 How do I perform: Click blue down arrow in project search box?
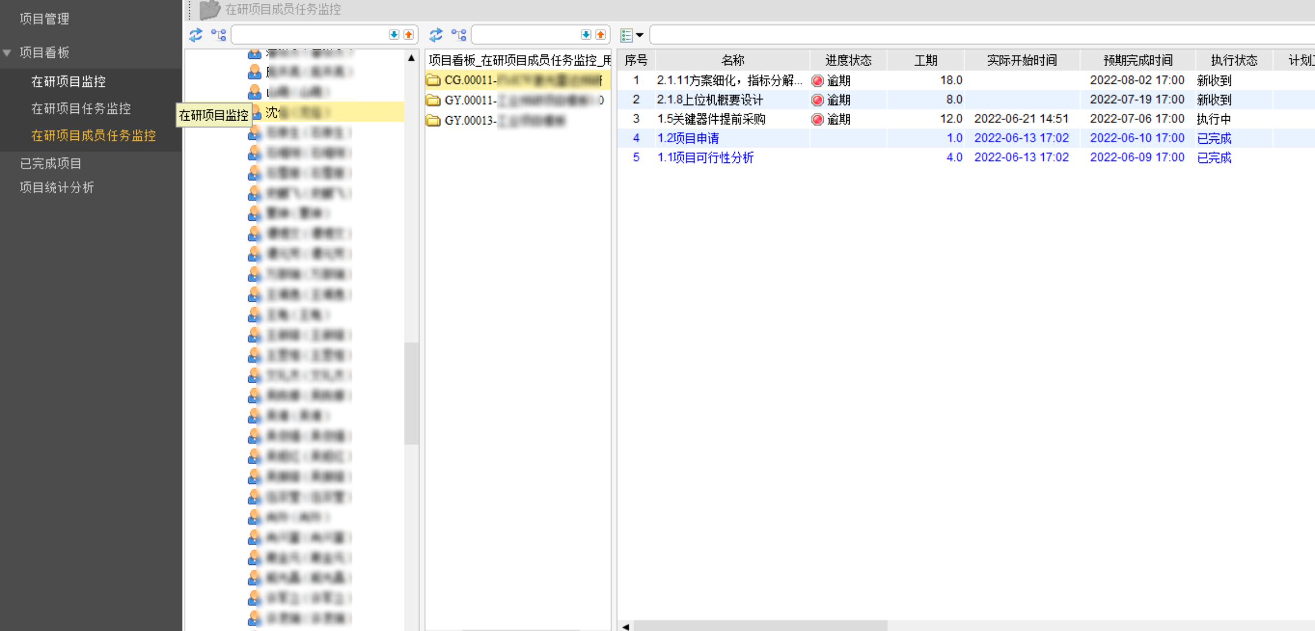(586, 35)
